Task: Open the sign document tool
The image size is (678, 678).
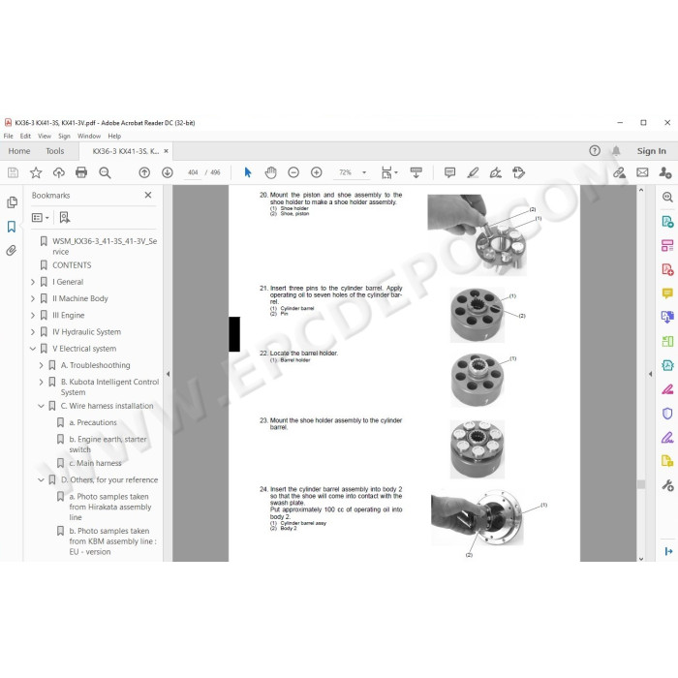Action: [496, 173]
